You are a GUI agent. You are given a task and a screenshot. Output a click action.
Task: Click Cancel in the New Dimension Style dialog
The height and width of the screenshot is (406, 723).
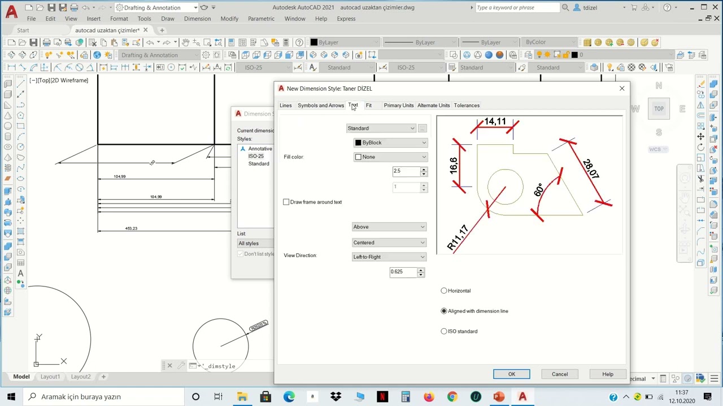click(x=560, y=374)
